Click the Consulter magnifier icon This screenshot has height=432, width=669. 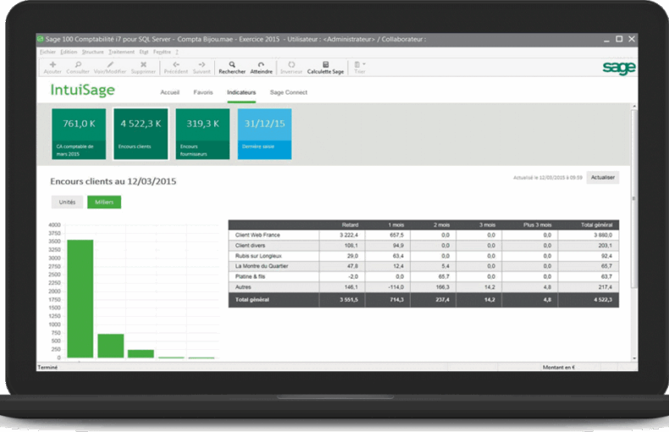78,64
